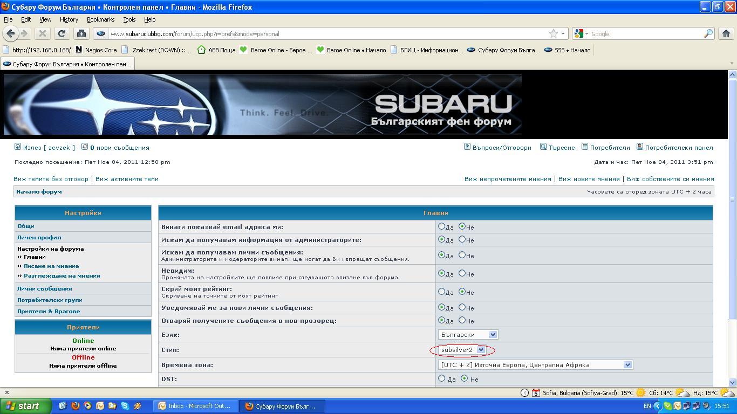Image resolution: width=737 pixels, height=414 pixels.
Task: Open the Beroe Online - Берое bookmark
Action: [276, 50]
